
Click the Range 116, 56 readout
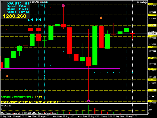[18, 9]
